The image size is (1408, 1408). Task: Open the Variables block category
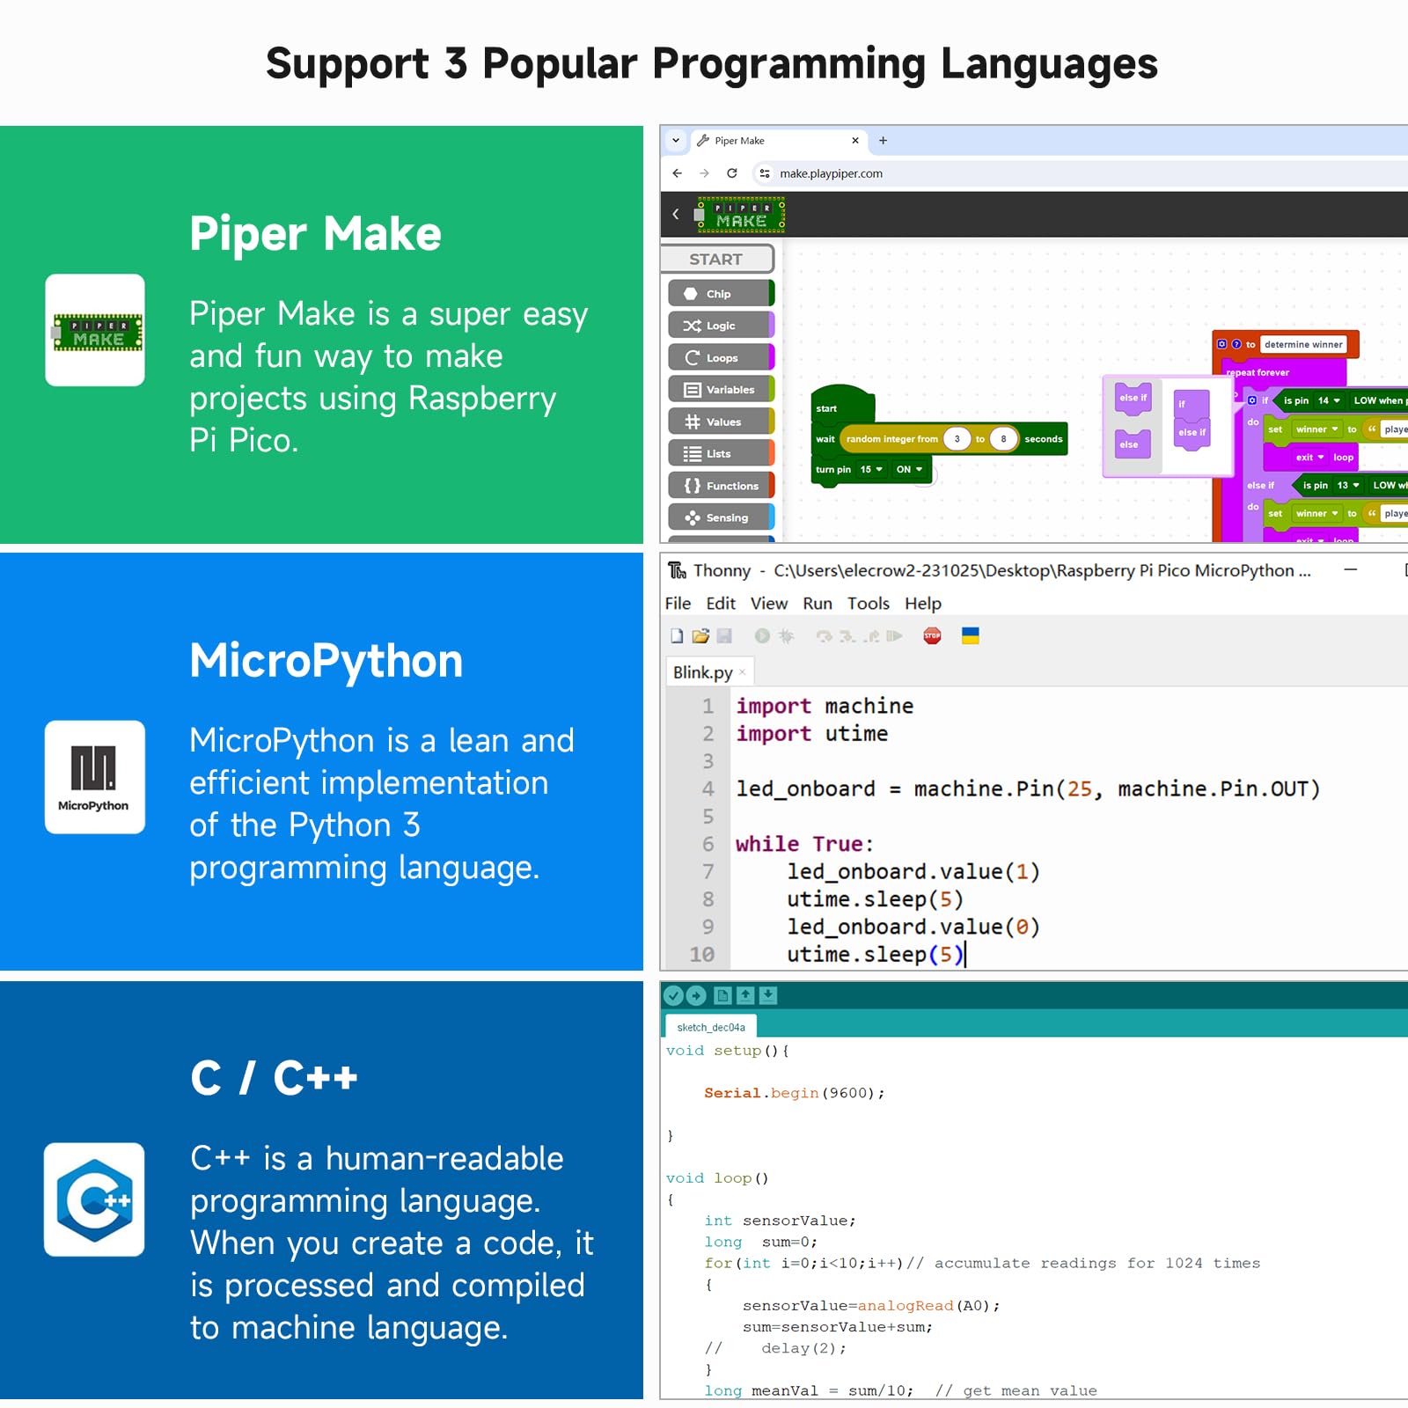click(x=721, y=390)
